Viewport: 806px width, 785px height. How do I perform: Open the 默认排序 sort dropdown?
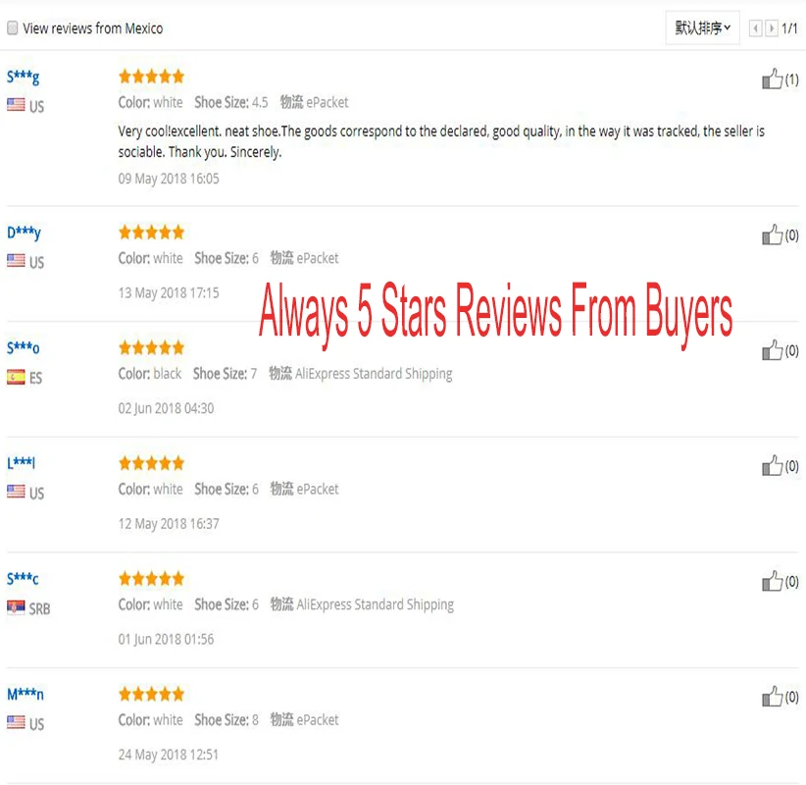point(702,27)
